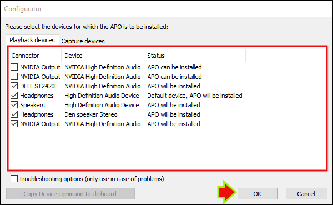Uncheck the DELL ST2420L checkbox
The width and height of the screenshot is (333, 205).
coord(14,86)
